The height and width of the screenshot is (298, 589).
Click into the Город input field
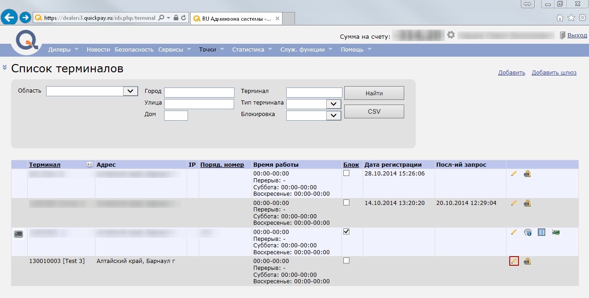(199, 93)
